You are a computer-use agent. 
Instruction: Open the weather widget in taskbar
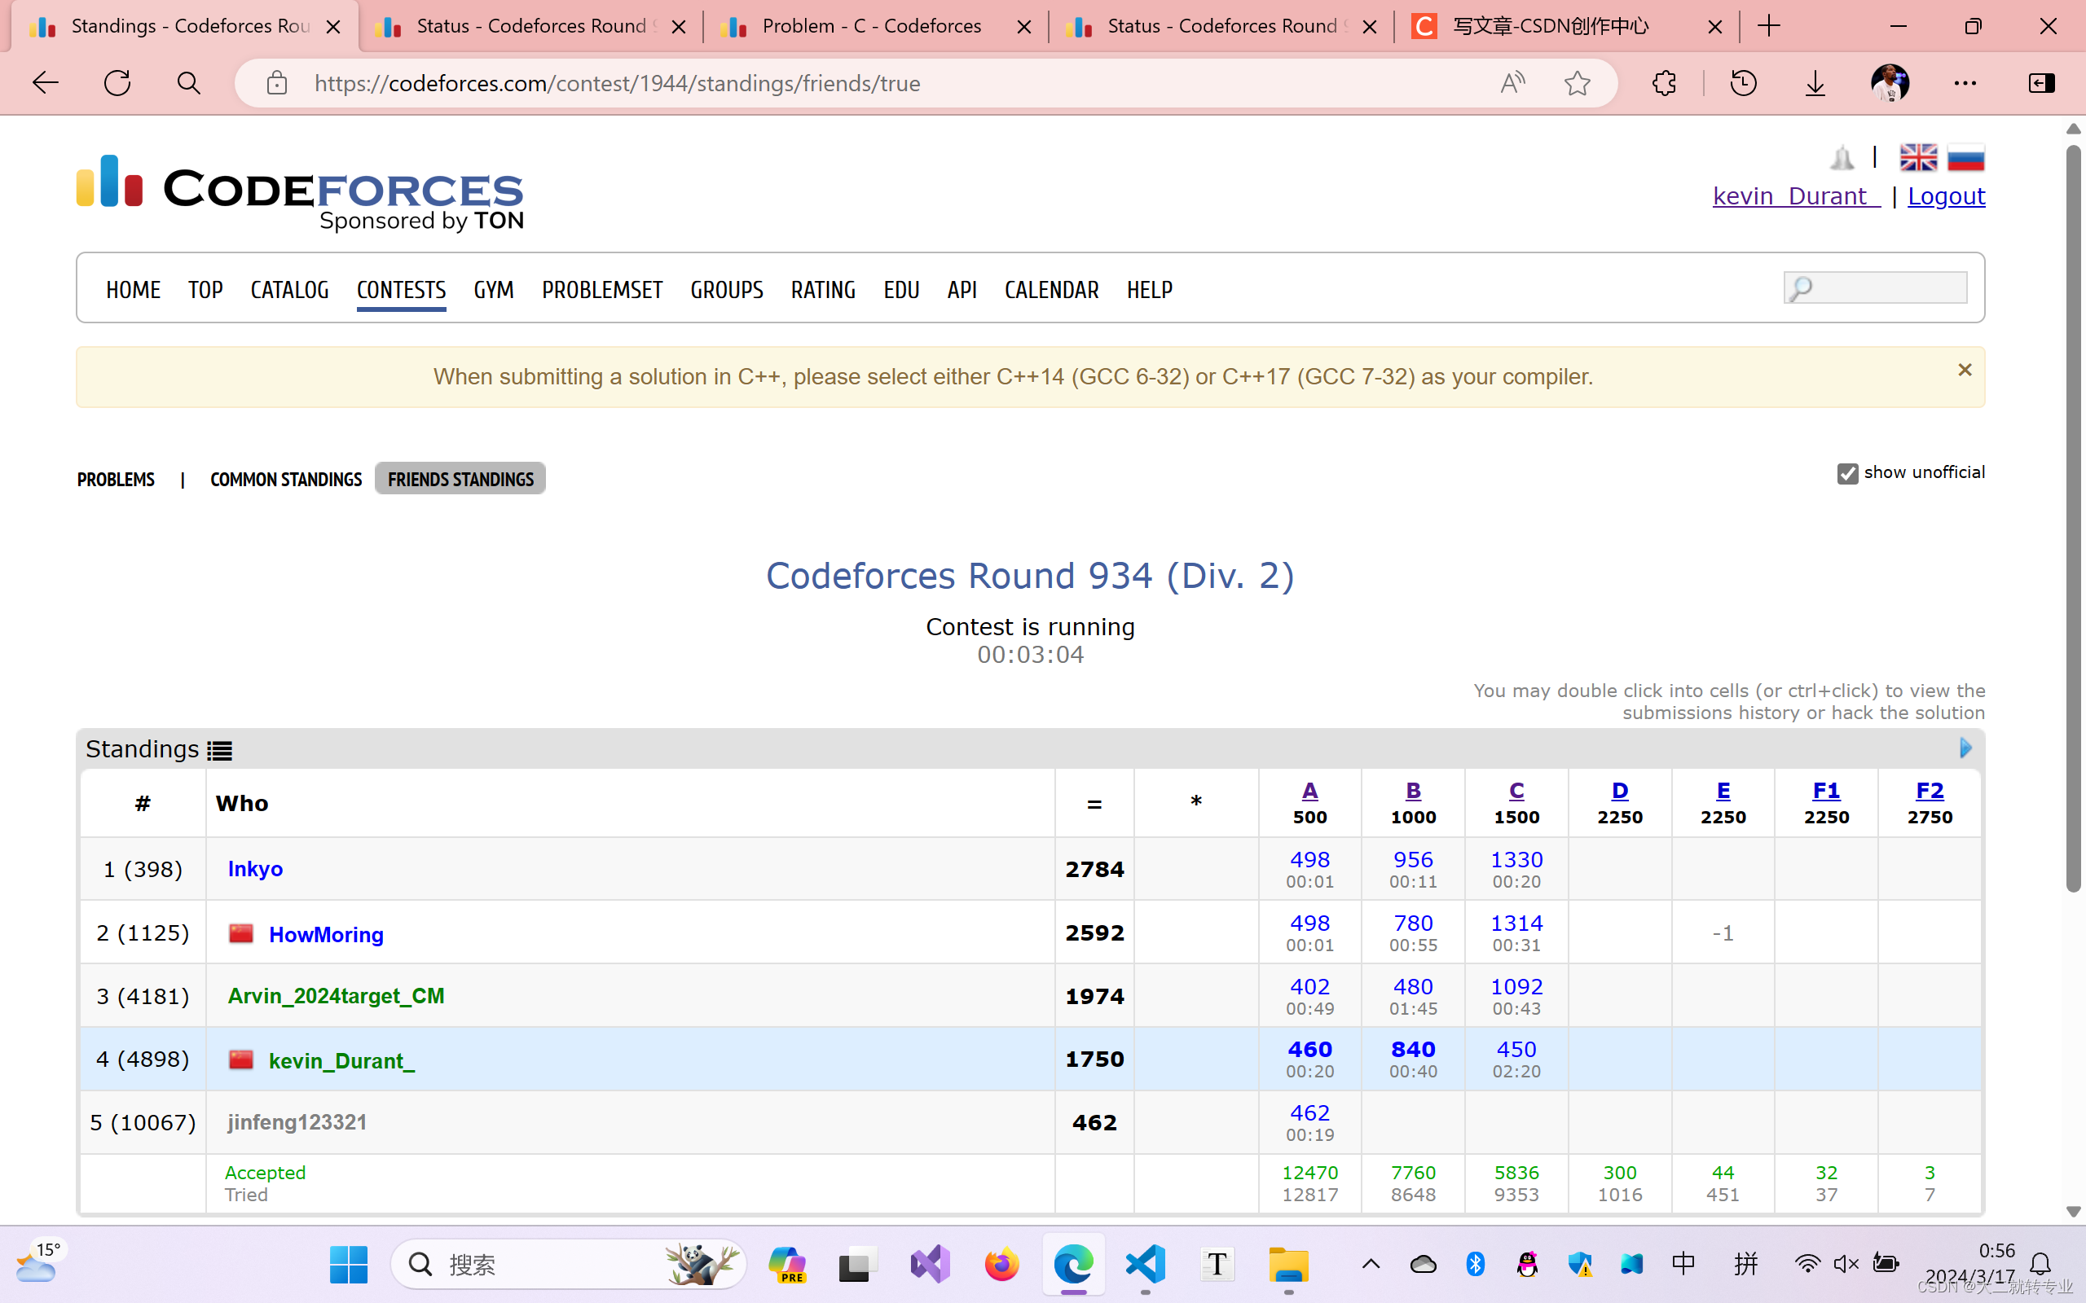(x=40, y=1262)
